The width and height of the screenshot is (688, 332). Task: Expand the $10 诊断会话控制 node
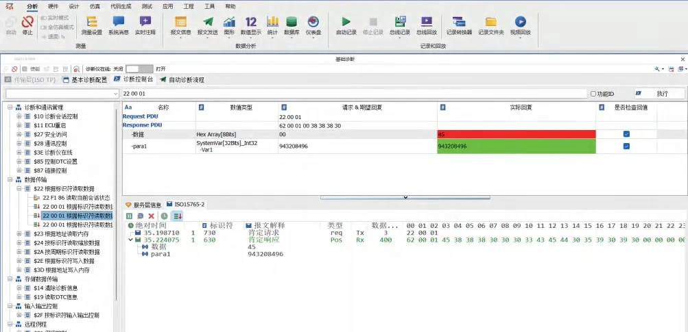pos(19,116)
